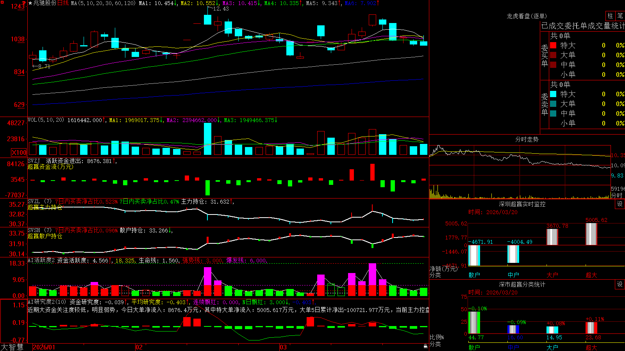This screenshot has width=625, height=351.
Task: Click the 分时走势 panel title
Action: (527, 139)
